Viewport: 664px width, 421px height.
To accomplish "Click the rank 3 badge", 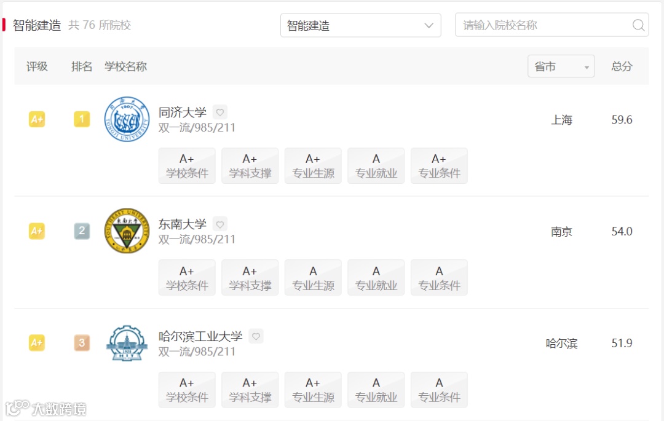I will click(82, 343).
